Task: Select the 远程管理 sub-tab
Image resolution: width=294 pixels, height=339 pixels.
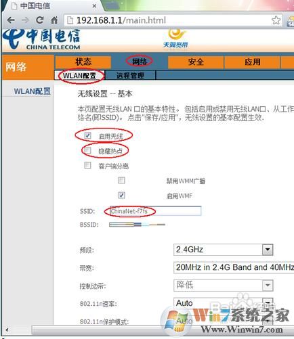Action: coord(131,76)
